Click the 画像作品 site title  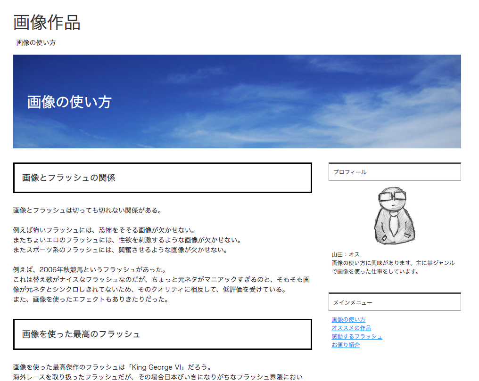coord(47,23)
